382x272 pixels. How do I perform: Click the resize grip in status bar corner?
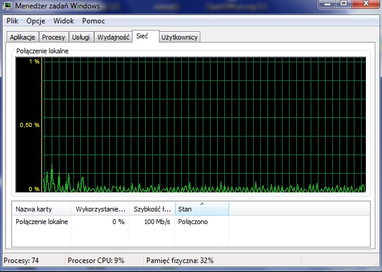(377, 263)
